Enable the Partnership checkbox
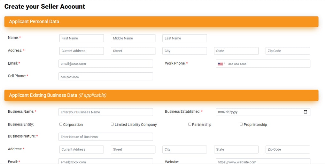The width and height of the screenshot is (325, 164). [190, 124]
